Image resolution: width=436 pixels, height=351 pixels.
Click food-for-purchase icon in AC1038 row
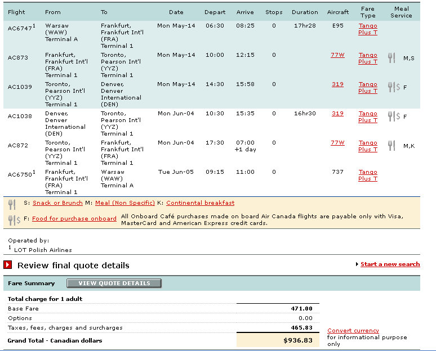coord(394,116)
